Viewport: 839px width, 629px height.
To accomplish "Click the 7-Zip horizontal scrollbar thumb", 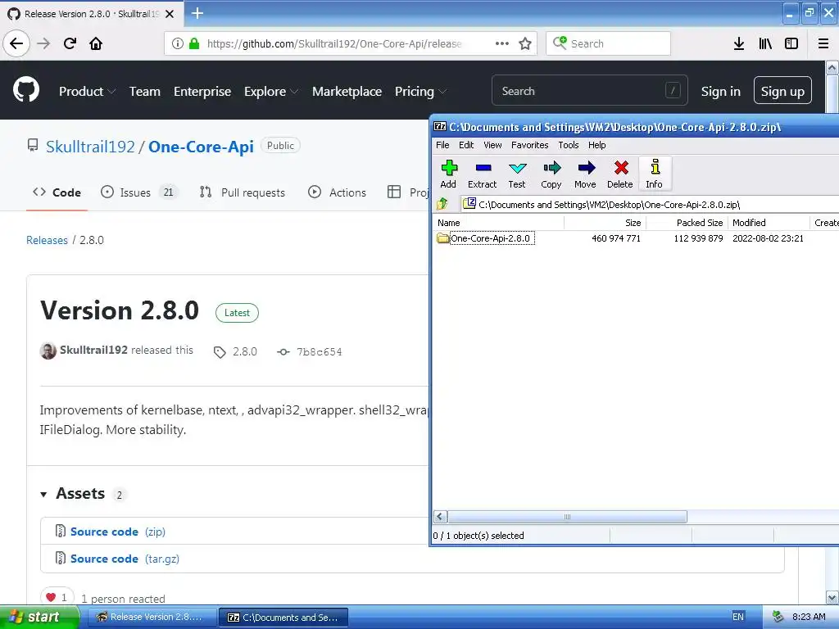I will tap(567, 517).
